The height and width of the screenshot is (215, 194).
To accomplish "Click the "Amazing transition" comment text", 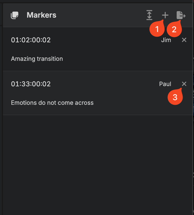I will click(x=37, y=59).
